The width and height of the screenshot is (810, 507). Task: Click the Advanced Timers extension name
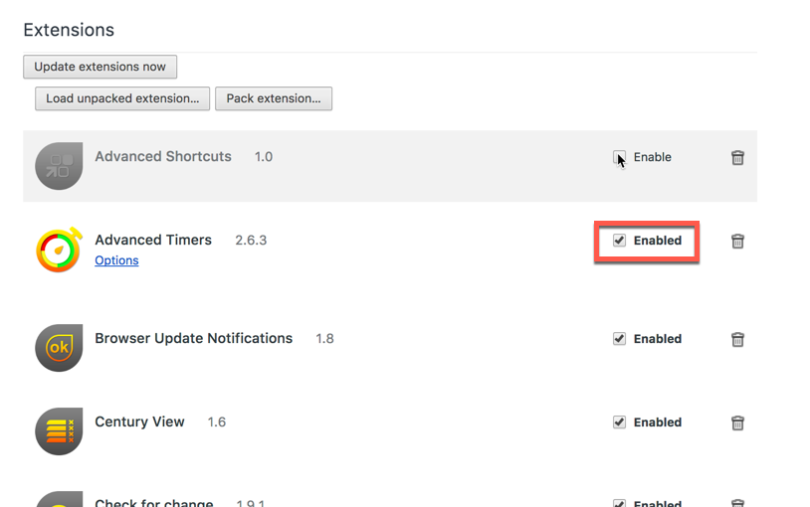[x=153, y=240]
